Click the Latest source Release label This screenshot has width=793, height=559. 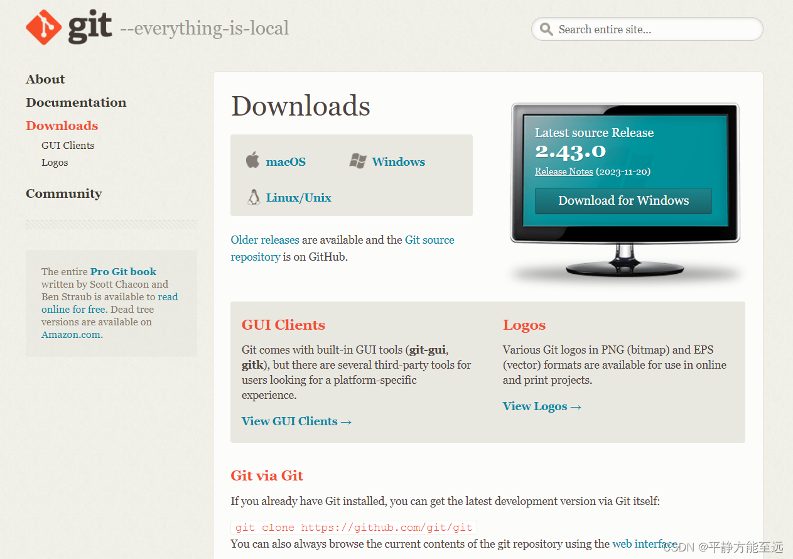[x=594, y=133]
